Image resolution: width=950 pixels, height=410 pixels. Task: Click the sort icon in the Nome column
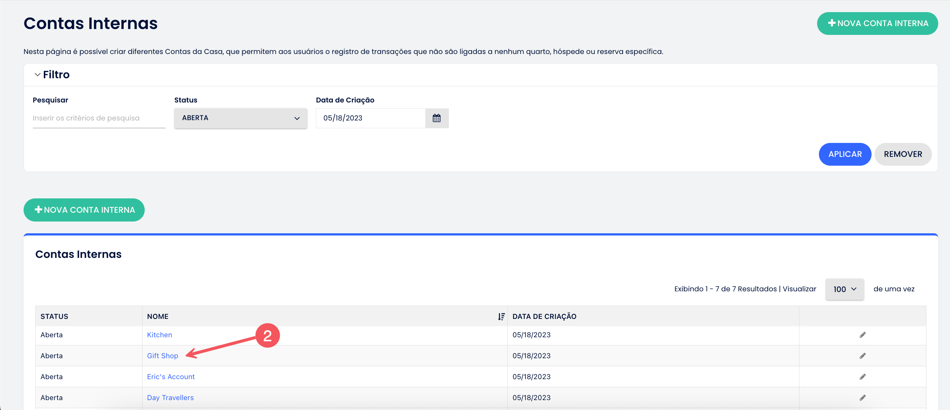click(x=501, y=317)
